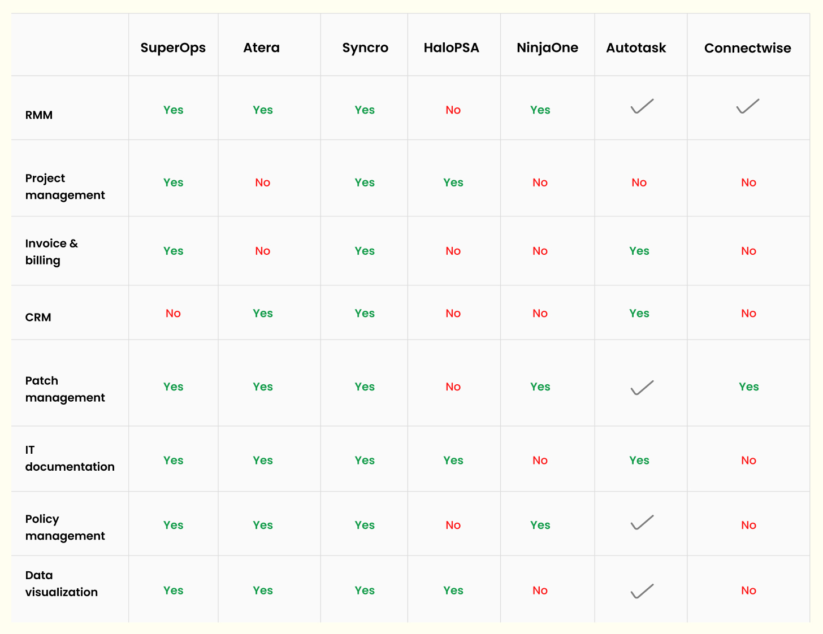Click the Project management row label

tap(65, 186)
